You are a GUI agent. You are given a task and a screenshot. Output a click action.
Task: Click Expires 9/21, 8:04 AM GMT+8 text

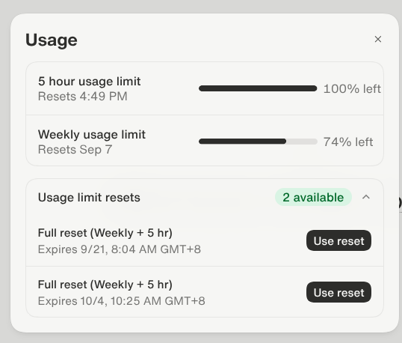tap(120, 249)
